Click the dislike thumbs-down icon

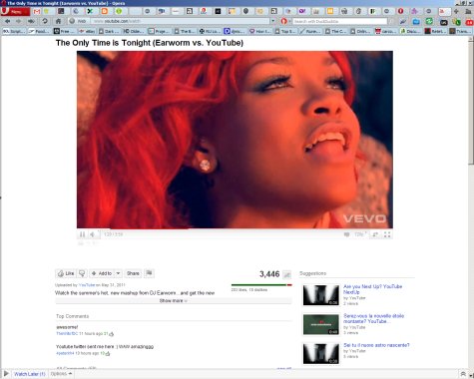pos(82,273)
